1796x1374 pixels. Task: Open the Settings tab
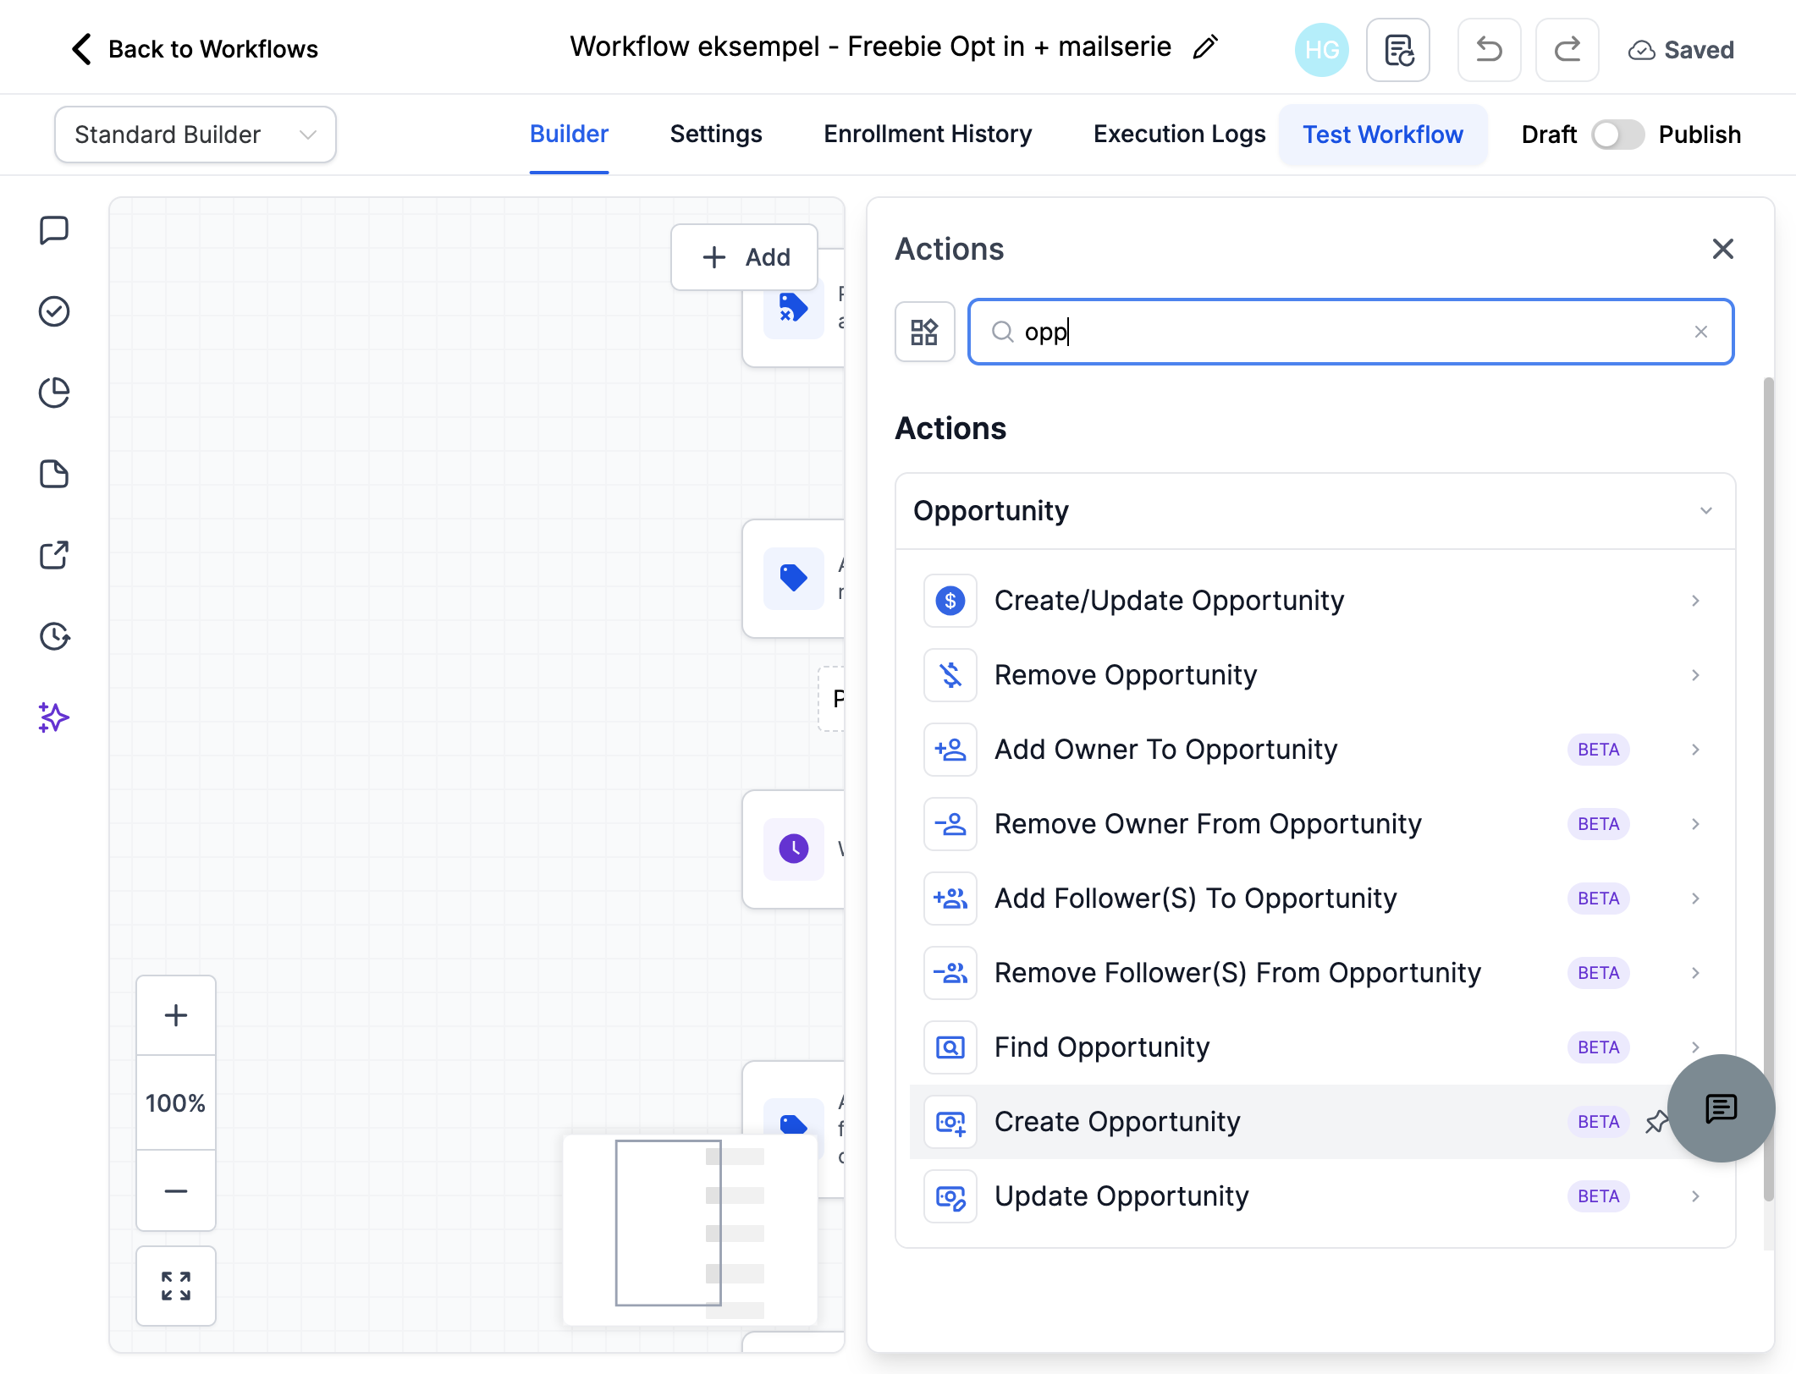coord(716,135)
